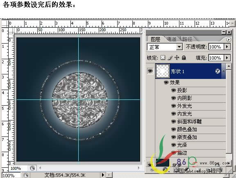
Task: Toggle lock position move icon
Action: [x=177, y=58]
